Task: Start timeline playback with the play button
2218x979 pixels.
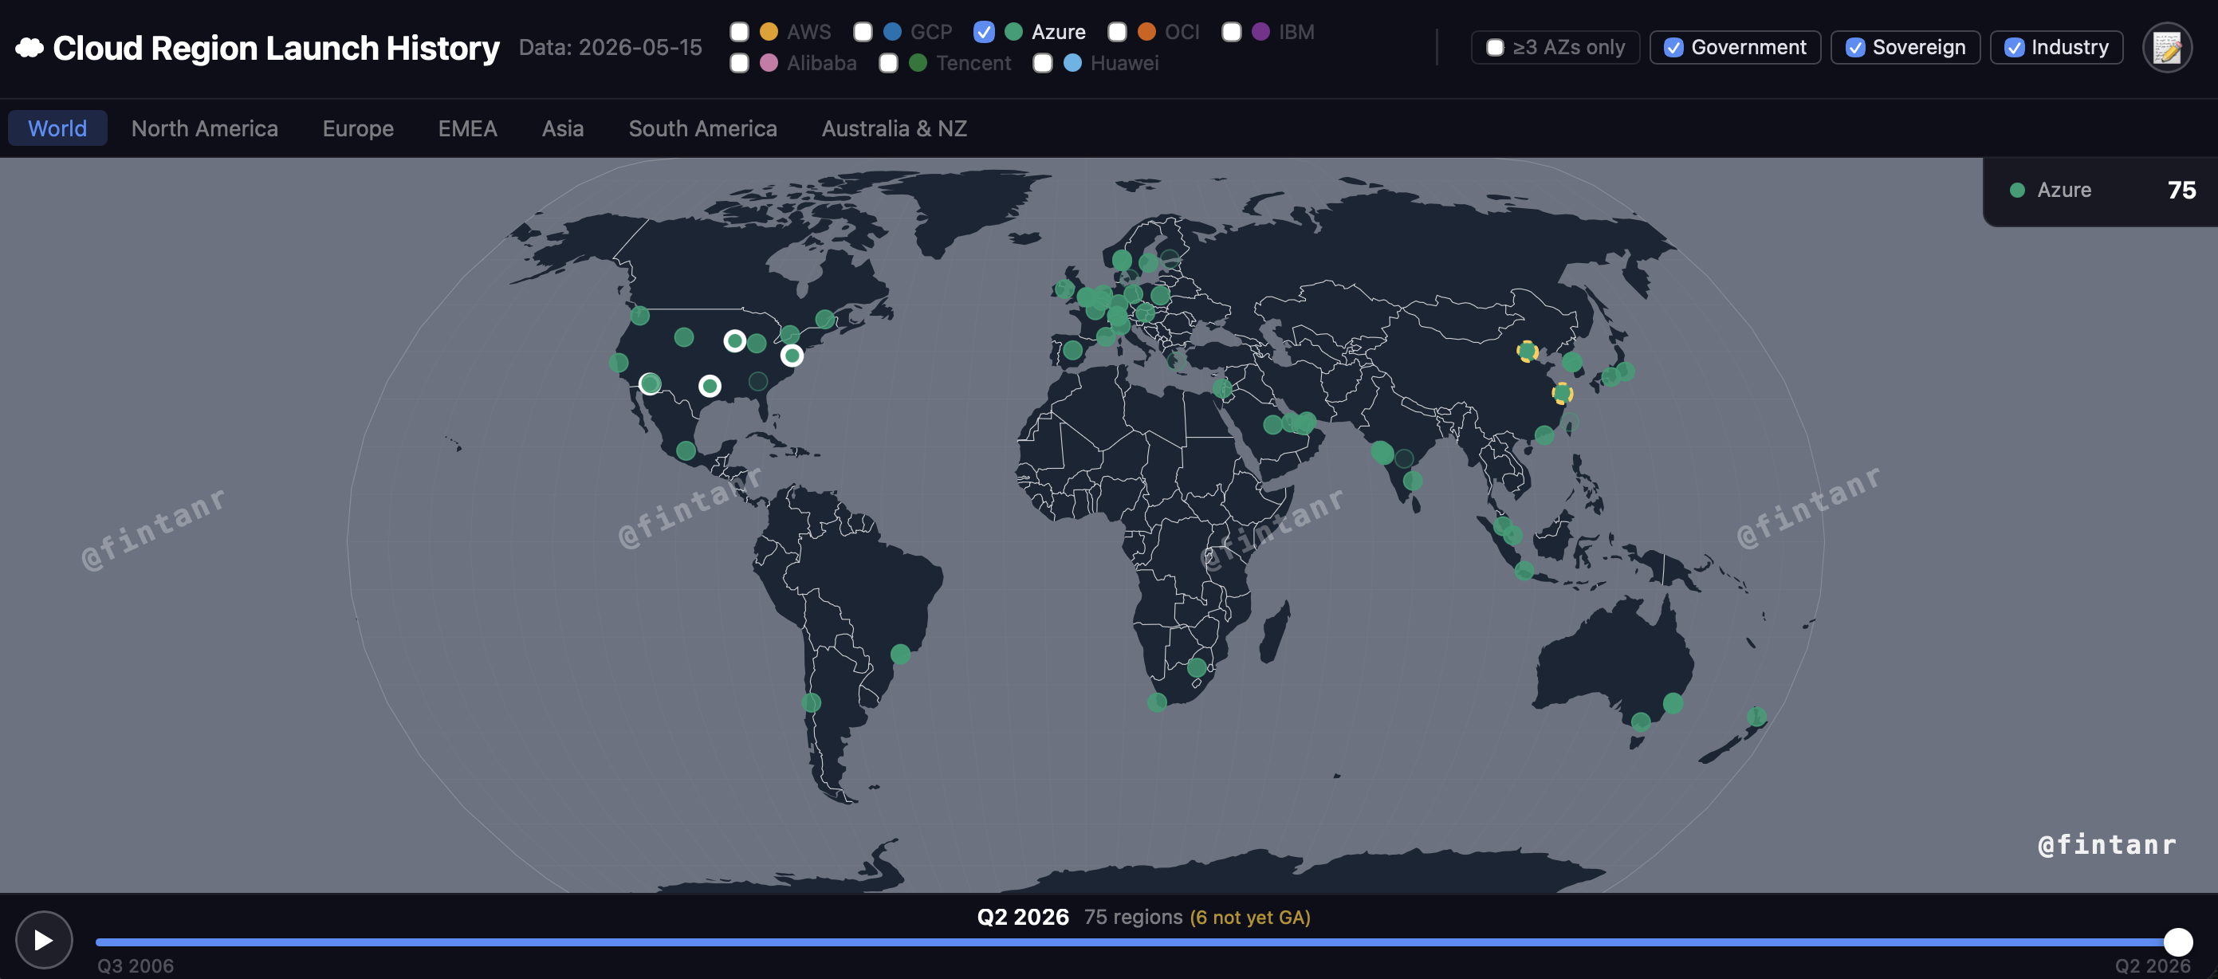Action: click(x=43, y=939)
